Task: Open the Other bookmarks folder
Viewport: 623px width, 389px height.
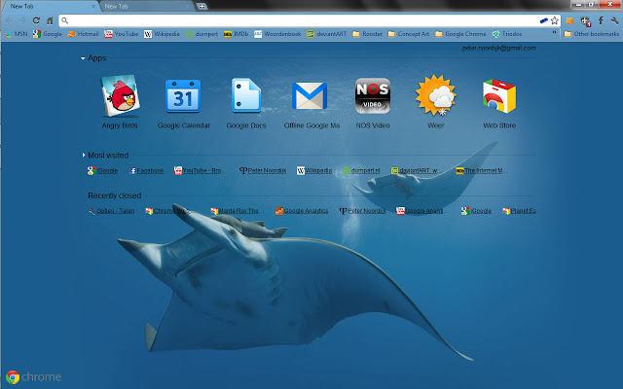Action: click(592, 34)
